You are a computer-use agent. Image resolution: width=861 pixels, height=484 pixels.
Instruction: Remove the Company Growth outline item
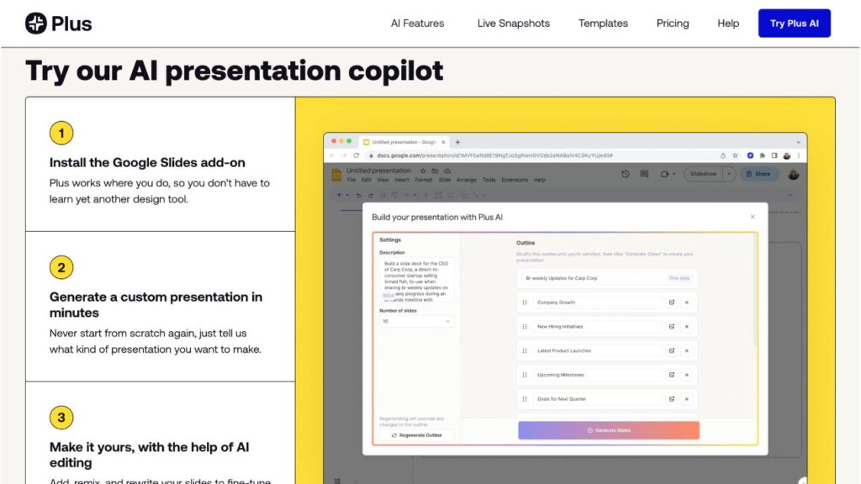[x=686, y=302]
